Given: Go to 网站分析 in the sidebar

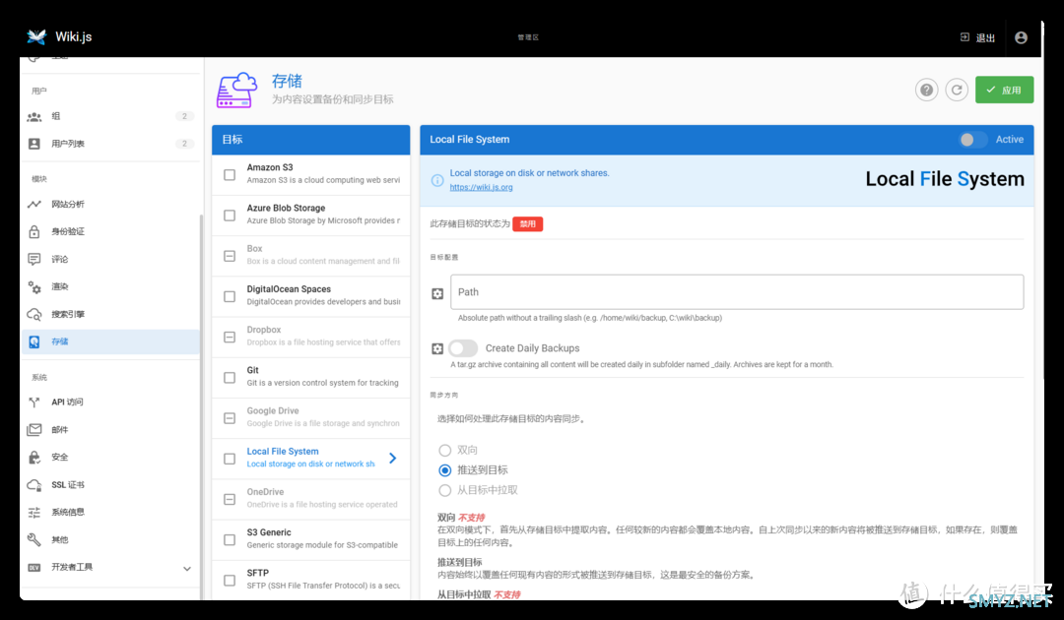Looking at the screenshot, I should [x=110, y=204].
